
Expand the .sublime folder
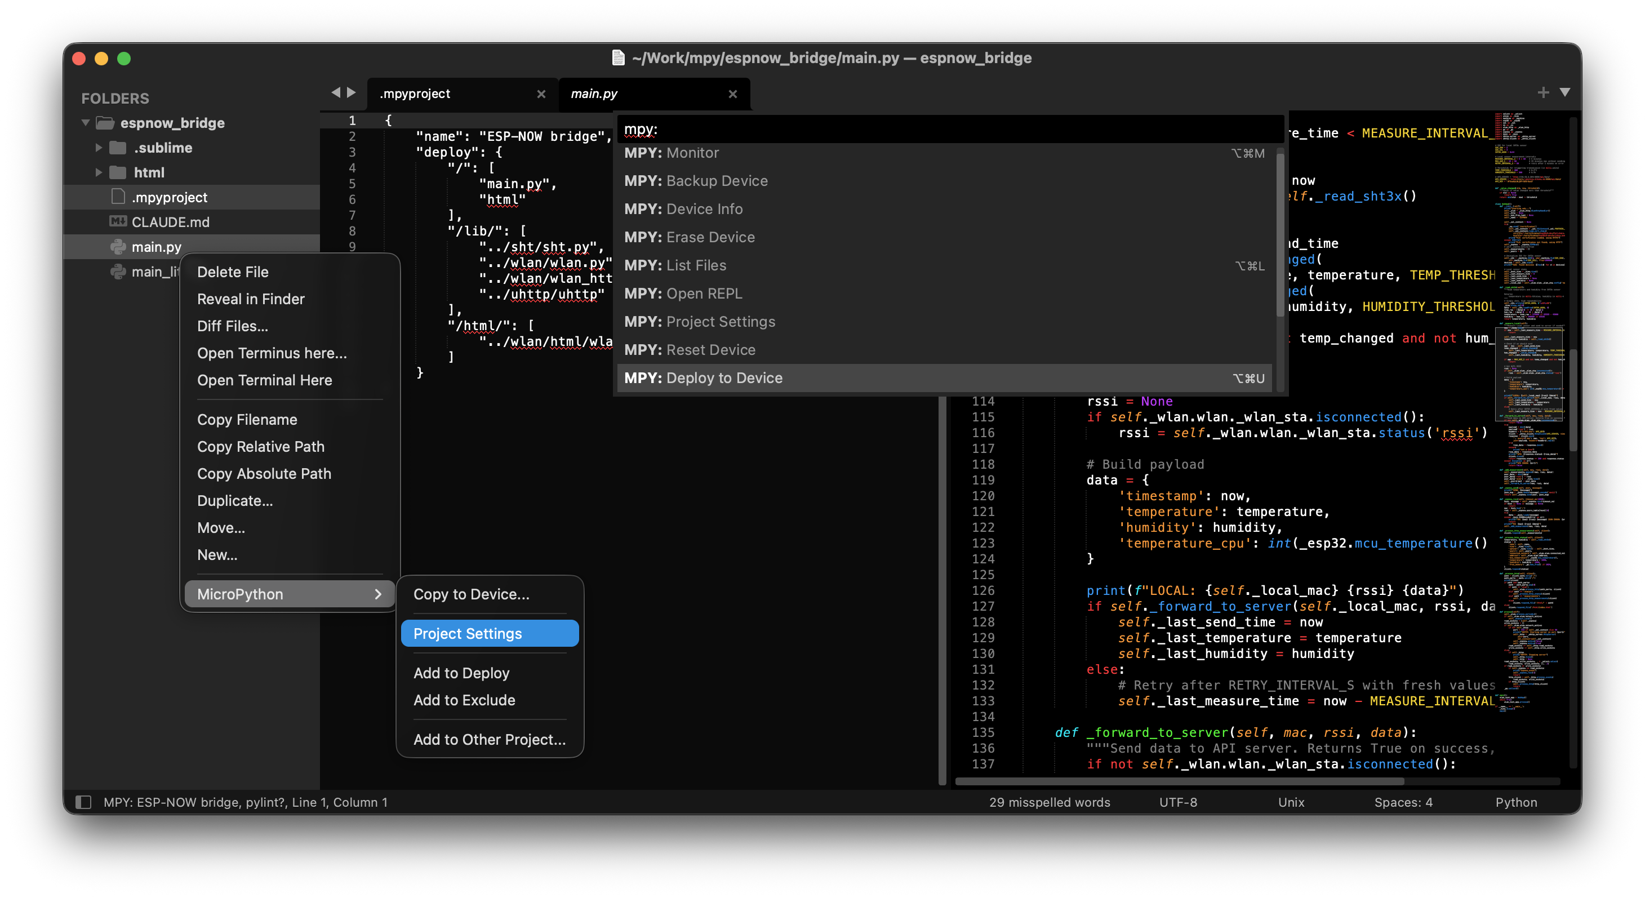click(x=99, y=147)
